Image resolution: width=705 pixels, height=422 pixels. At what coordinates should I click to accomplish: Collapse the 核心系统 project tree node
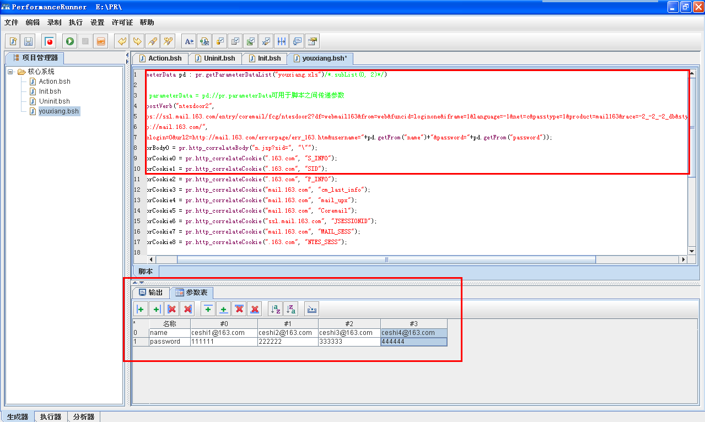pos(10,72)
